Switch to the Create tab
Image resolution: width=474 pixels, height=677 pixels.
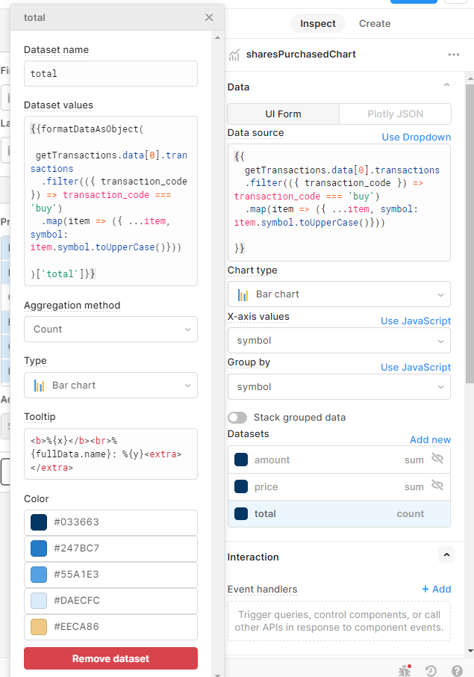[375, 24]
